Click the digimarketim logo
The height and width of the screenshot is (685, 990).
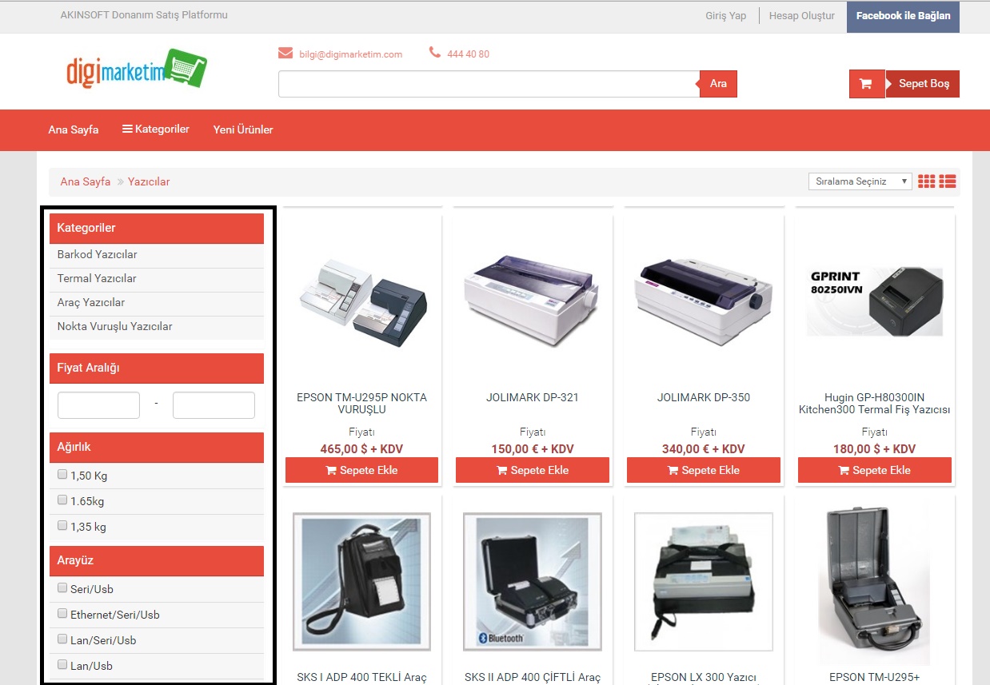coord(137,69)
